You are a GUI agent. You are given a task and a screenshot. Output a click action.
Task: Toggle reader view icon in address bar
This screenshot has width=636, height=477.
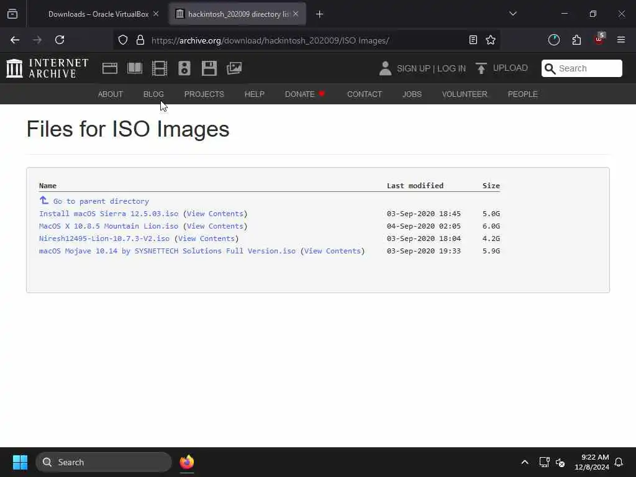tap(473, 40)
